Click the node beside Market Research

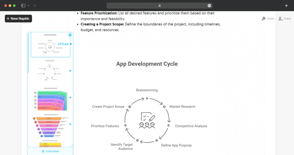click(x=164, y=107)
